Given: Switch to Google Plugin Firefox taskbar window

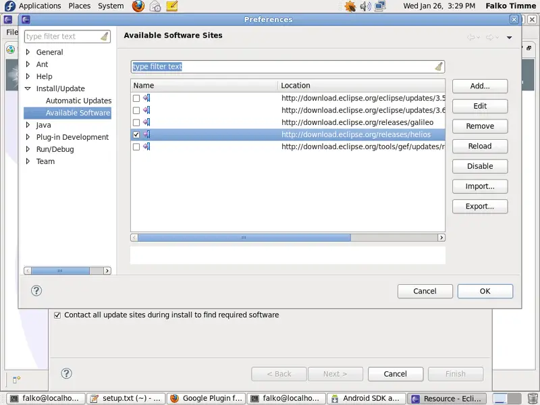Looking at the screenshot, I should coord(206,398).
